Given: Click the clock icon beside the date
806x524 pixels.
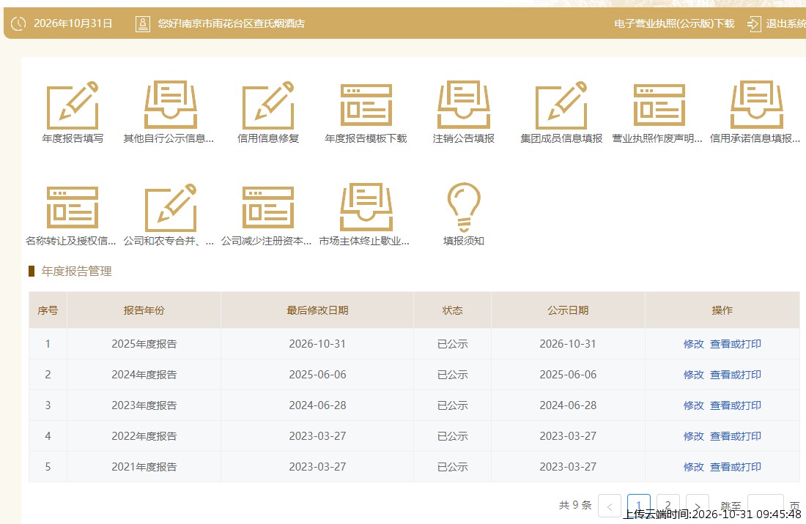Looking at the screenshot, I should (18, 23).
